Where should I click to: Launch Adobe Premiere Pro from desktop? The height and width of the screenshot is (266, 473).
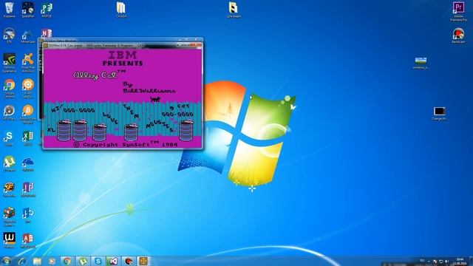point(458,11)
